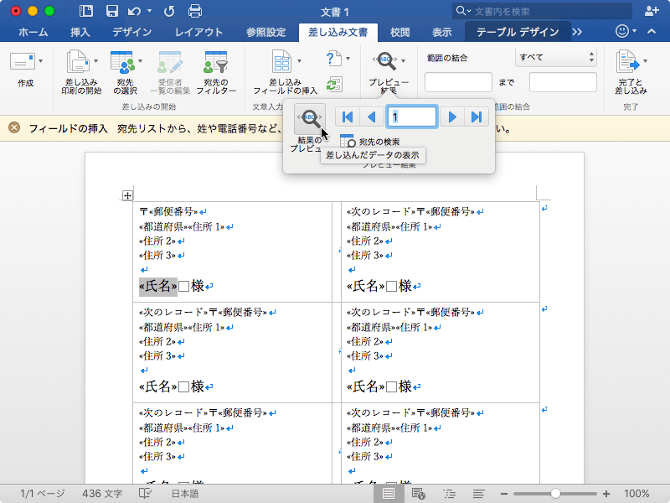
Task: Click the 100% zoom level
Action: coord(636,494)
